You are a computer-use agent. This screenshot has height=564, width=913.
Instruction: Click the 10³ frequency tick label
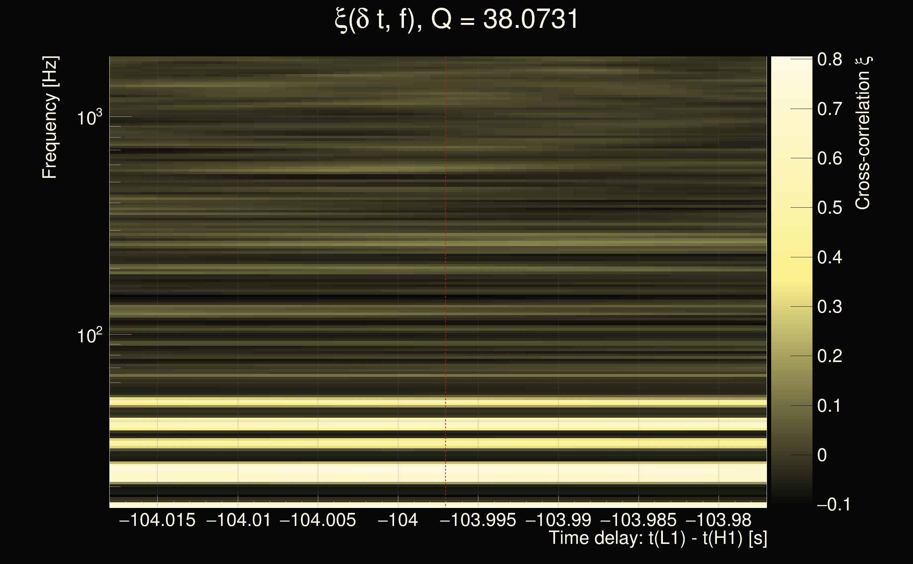tap(89, 118)
